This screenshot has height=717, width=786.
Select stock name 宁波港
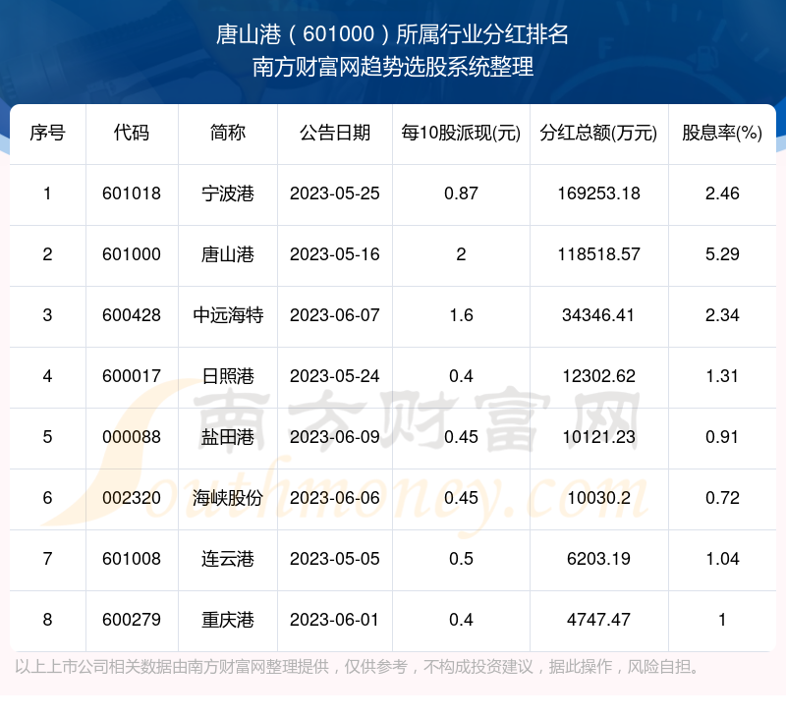click(228, 193)
